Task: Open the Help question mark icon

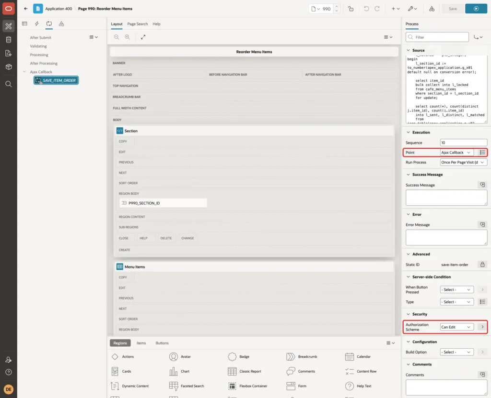Action: [x=9, y=372]
